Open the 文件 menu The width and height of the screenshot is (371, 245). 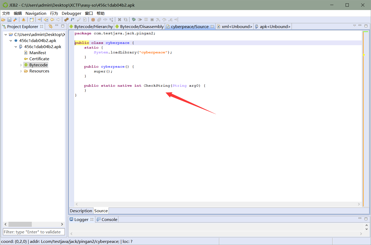[x=6, y=13]
